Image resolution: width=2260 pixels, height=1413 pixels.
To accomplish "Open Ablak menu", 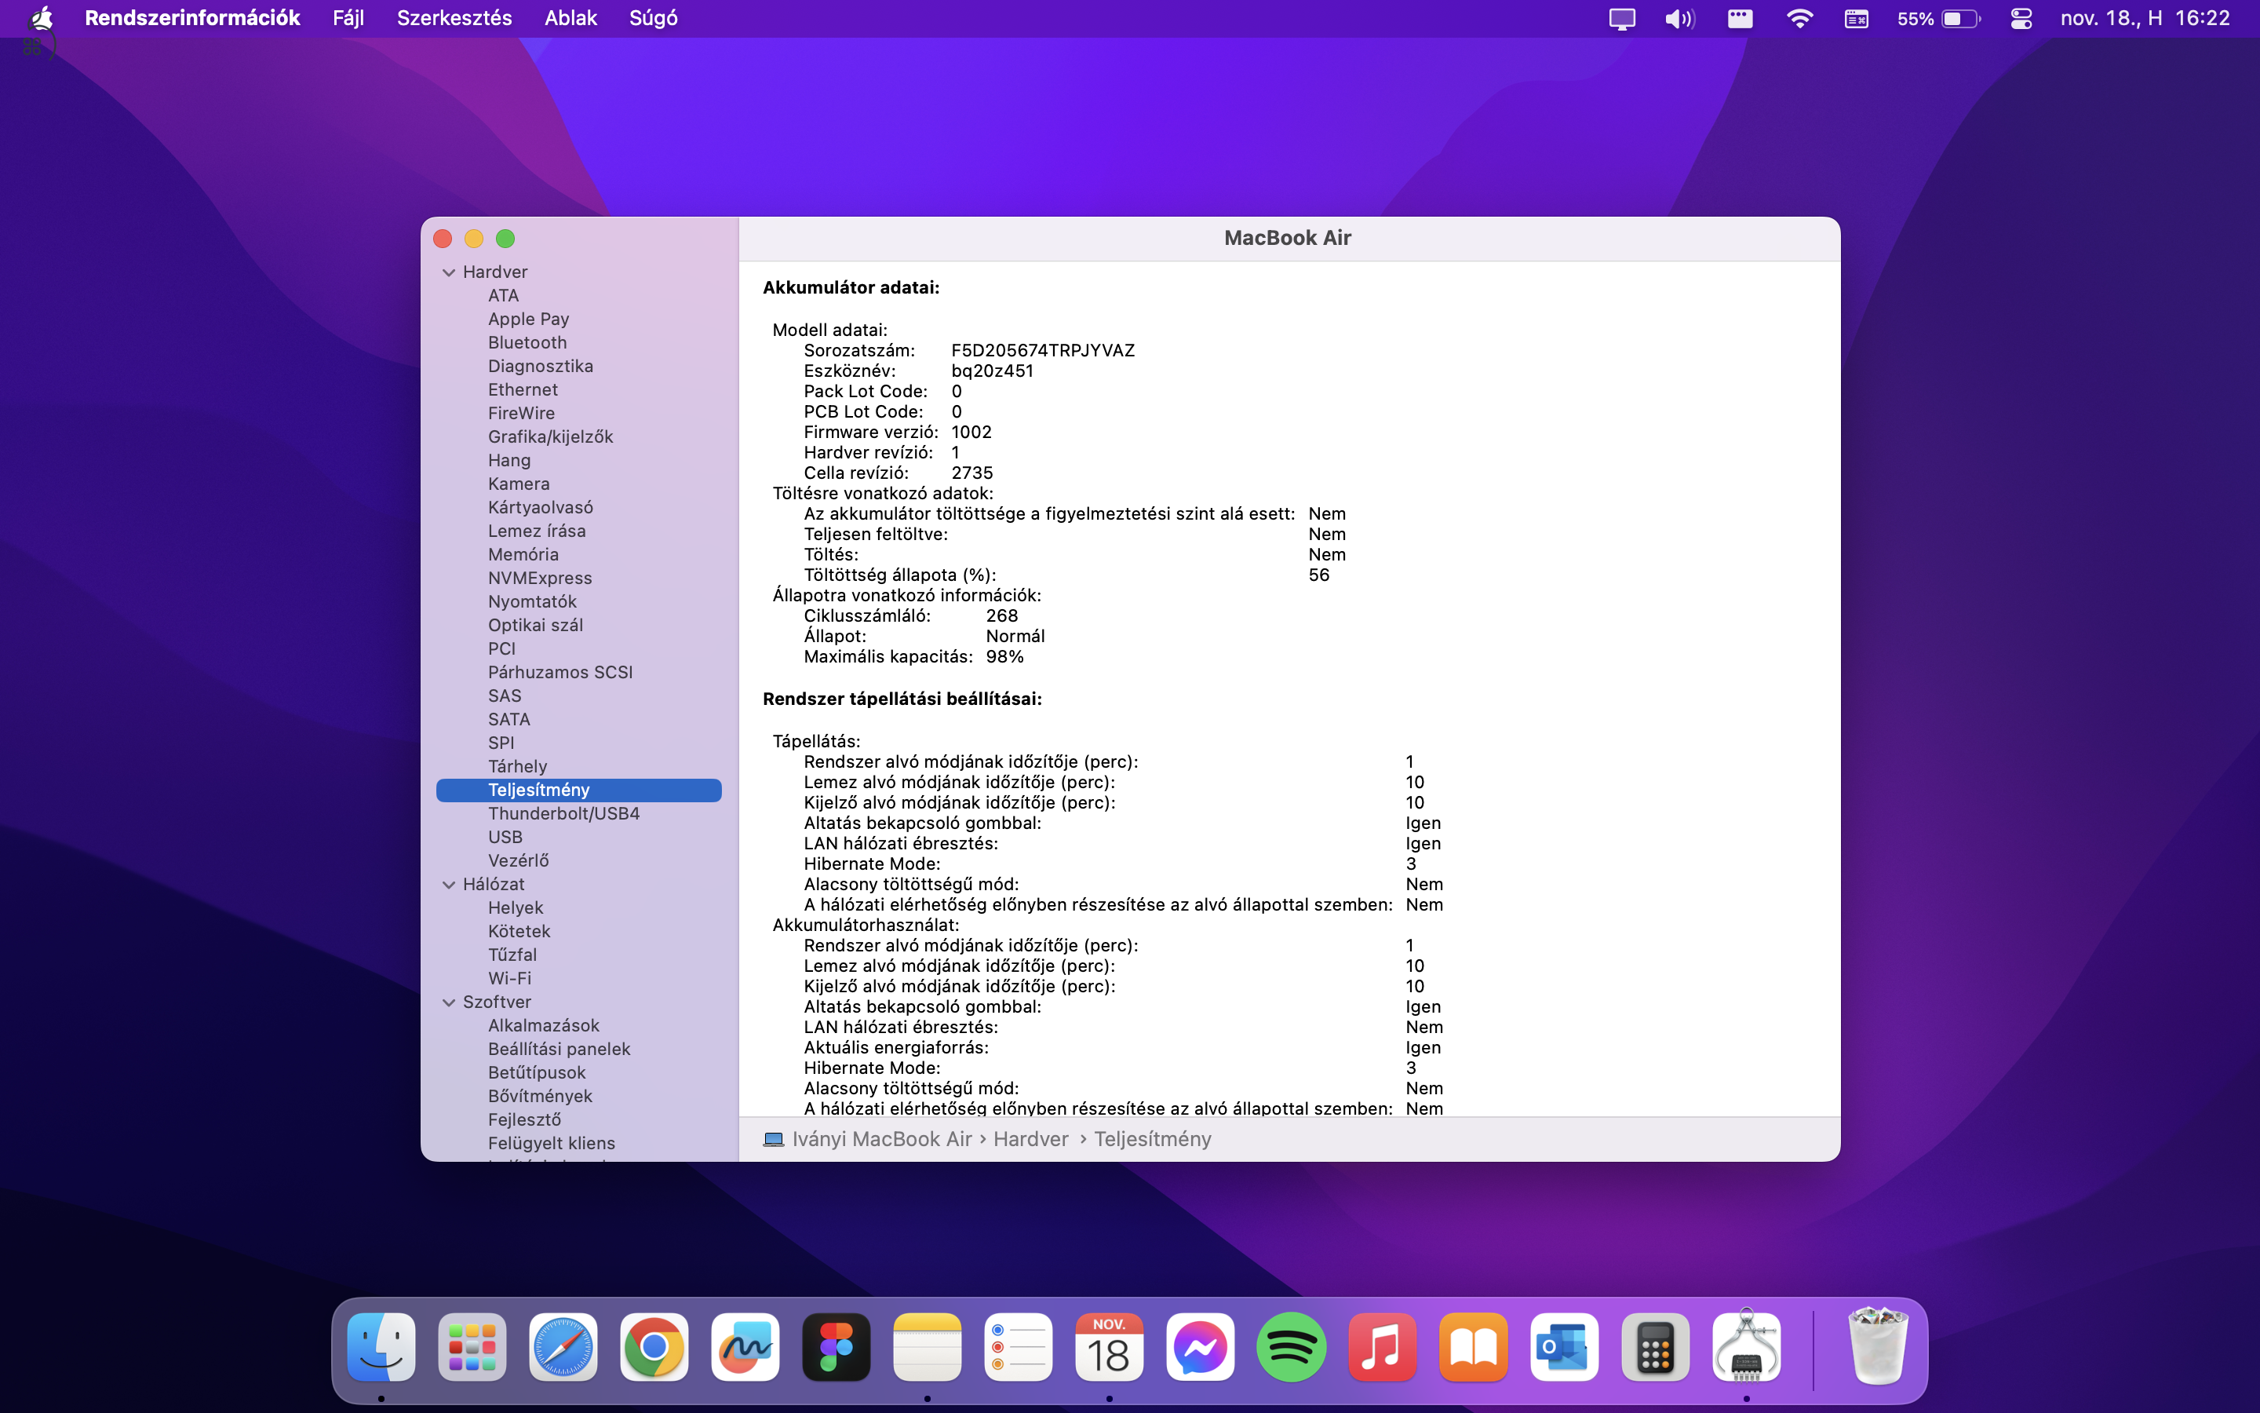I will click(x=571, y=18).
